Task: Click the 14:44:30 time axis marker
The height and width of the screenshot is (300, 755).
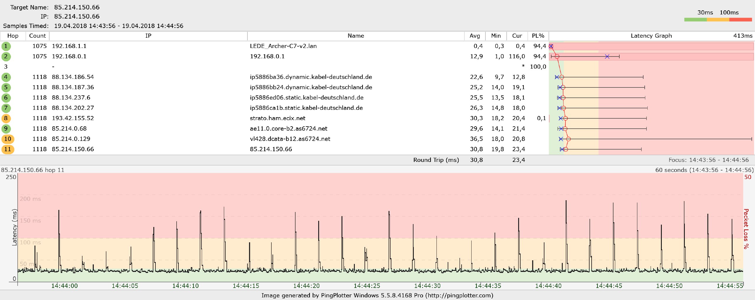Action: click(x=427, y=286)
